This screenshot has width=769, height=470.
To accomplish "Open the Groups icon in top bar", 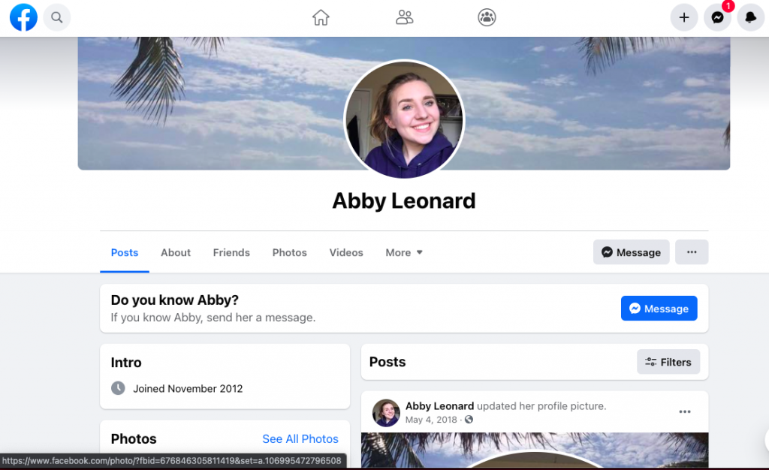I will (487, 17).
